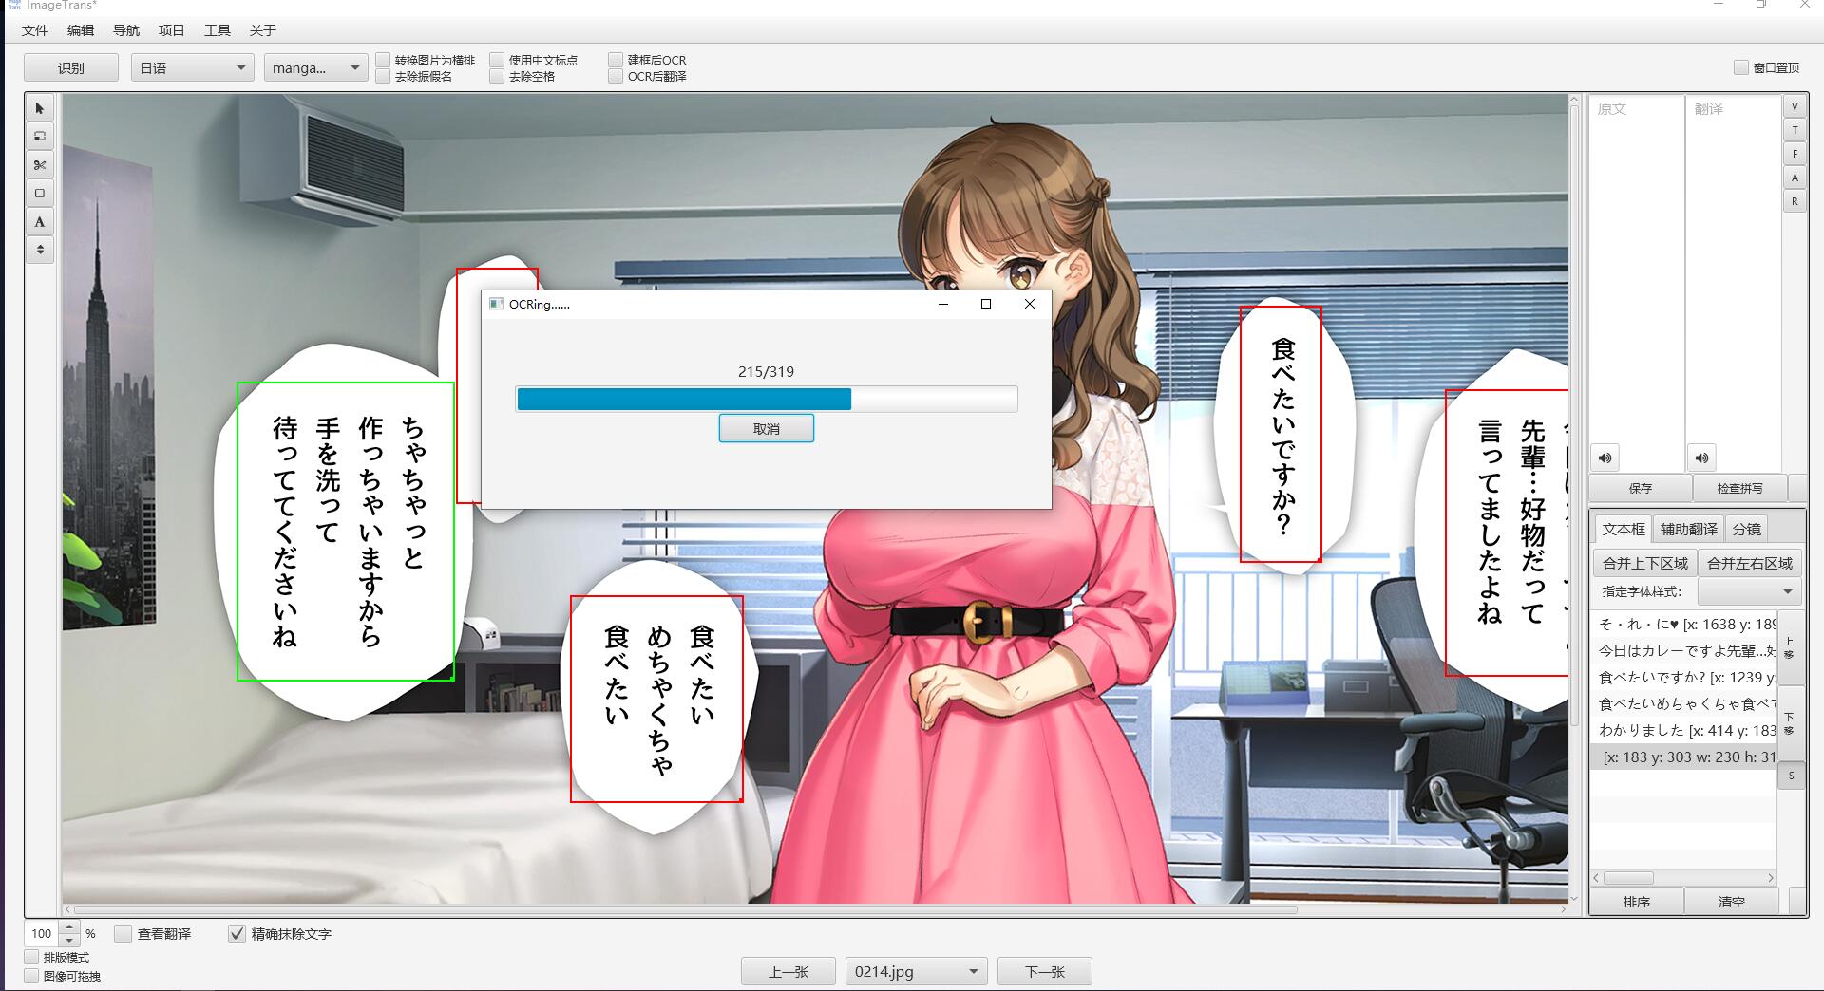Play audio for the 原文 source text

coord(1605,458)
